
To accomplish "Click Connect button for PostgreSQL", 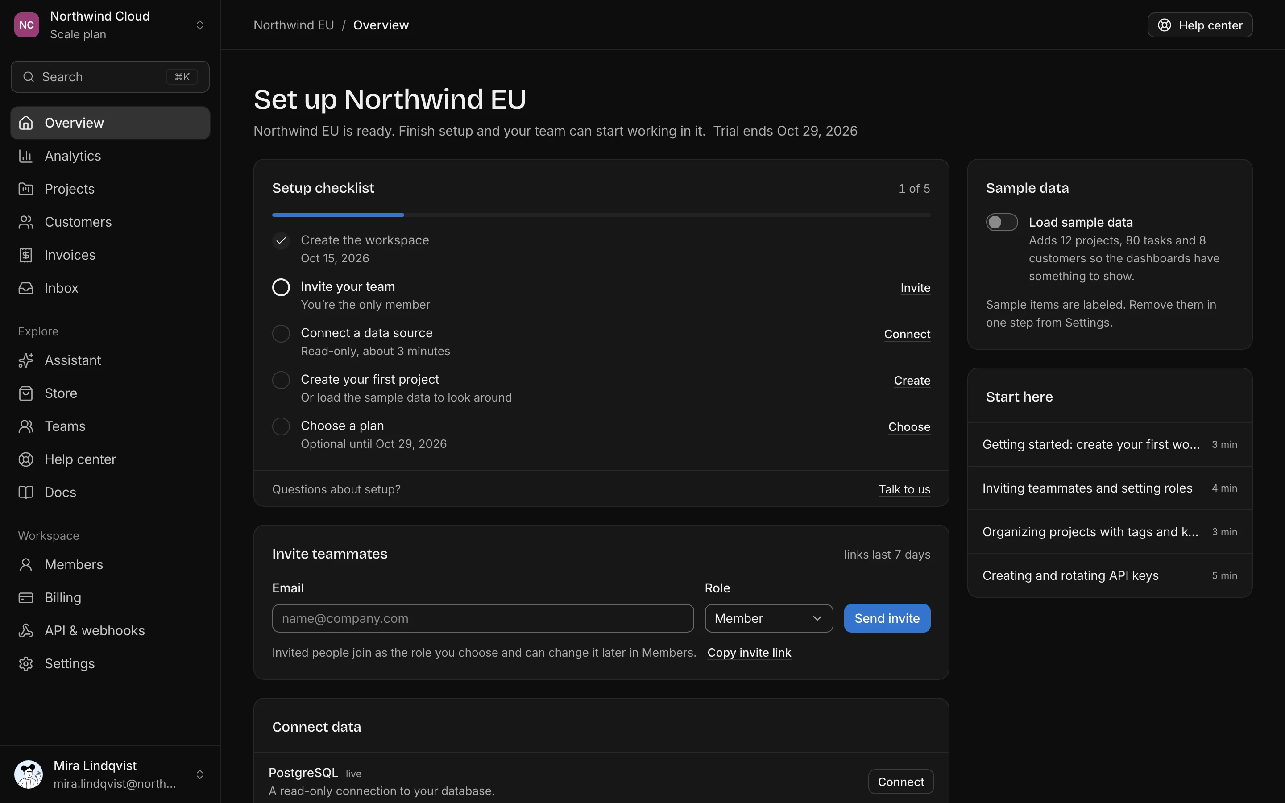I will tap(900, 782).
